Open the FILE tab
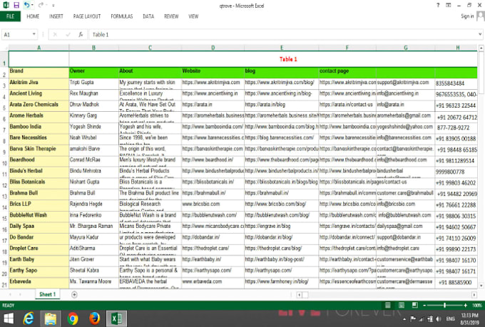485x327 pixels. click(x=10, y=16)
